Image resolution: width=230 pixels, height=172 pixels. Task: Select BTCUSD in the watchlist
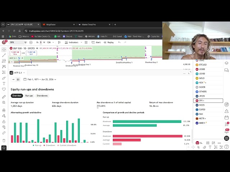pos(208,64)
